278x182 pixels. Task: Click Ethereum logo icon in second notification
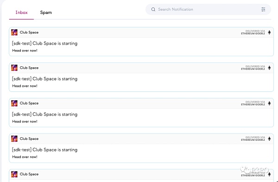pos(269,68)
